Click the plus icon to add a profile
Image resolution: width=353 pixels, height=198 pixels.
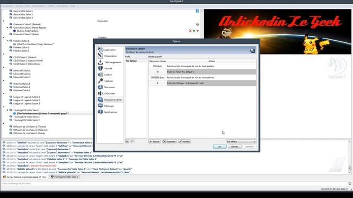click(127, 141)
